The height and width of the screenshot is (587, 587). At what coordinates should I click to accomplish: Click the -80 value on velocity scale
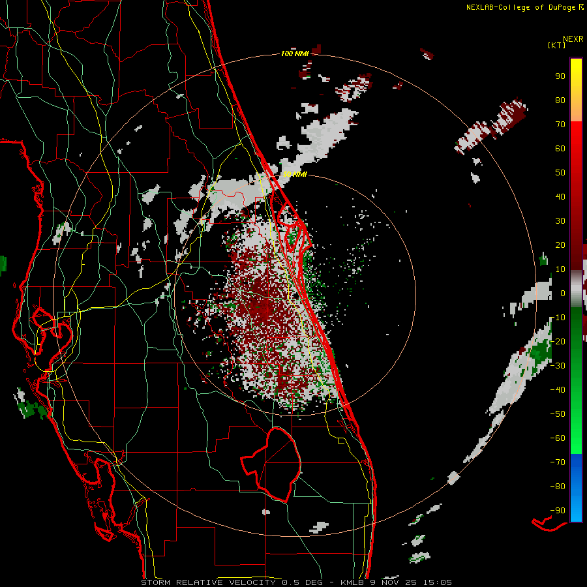point(558,487)
